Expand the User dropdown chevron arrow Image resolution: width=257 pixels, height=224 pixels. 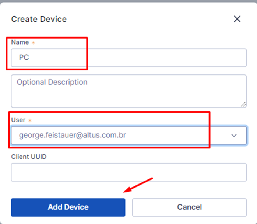pyautogui.click(x=234, y=136)
